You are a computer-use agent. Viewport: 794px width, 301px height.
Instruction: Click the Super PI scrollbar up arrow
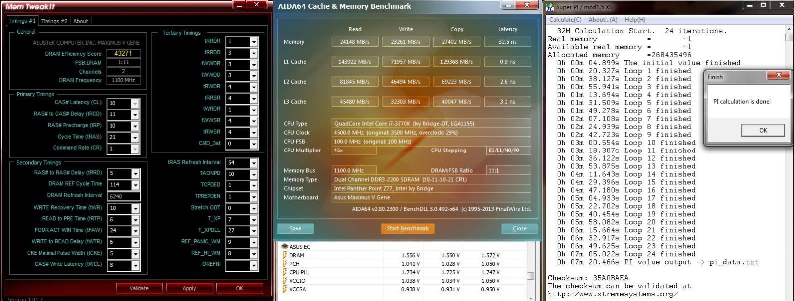click(x=789, y=29)
